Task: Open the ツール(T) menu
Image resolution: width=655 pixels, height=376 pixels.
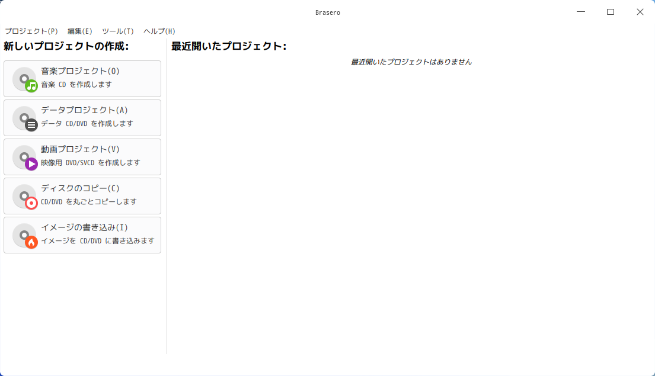Action: [x=118, y=31]
